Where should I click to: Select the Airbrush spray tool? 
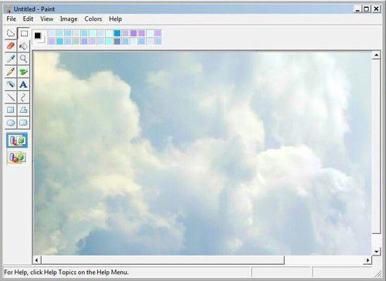[x=11, y=84]
